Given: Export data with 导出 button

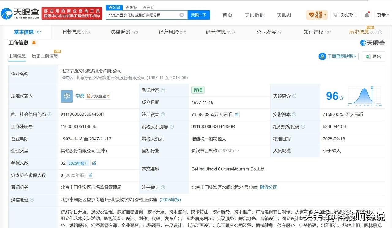Looking at the screenshot, I should pos(373,56).
